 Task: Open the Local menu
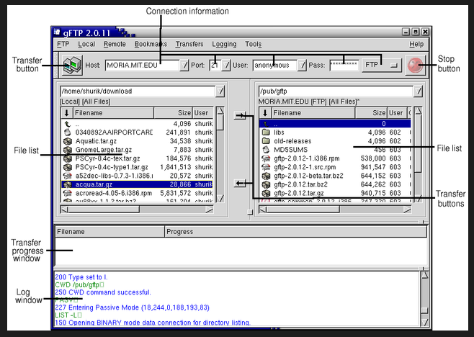86,44
